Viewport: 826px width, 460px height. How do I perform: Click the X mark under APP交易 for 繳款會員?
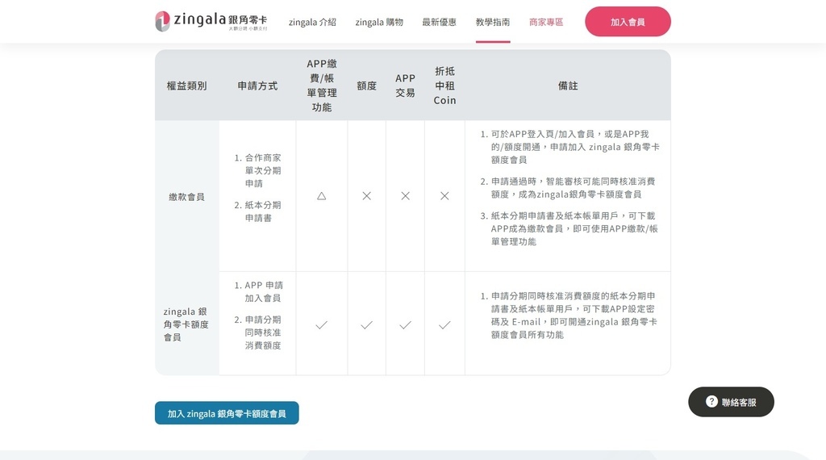[405, 196]
